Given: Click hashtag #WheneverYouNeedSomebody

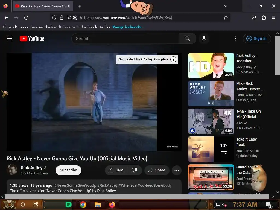Looking at the screenshot, I should coord(145,185).
